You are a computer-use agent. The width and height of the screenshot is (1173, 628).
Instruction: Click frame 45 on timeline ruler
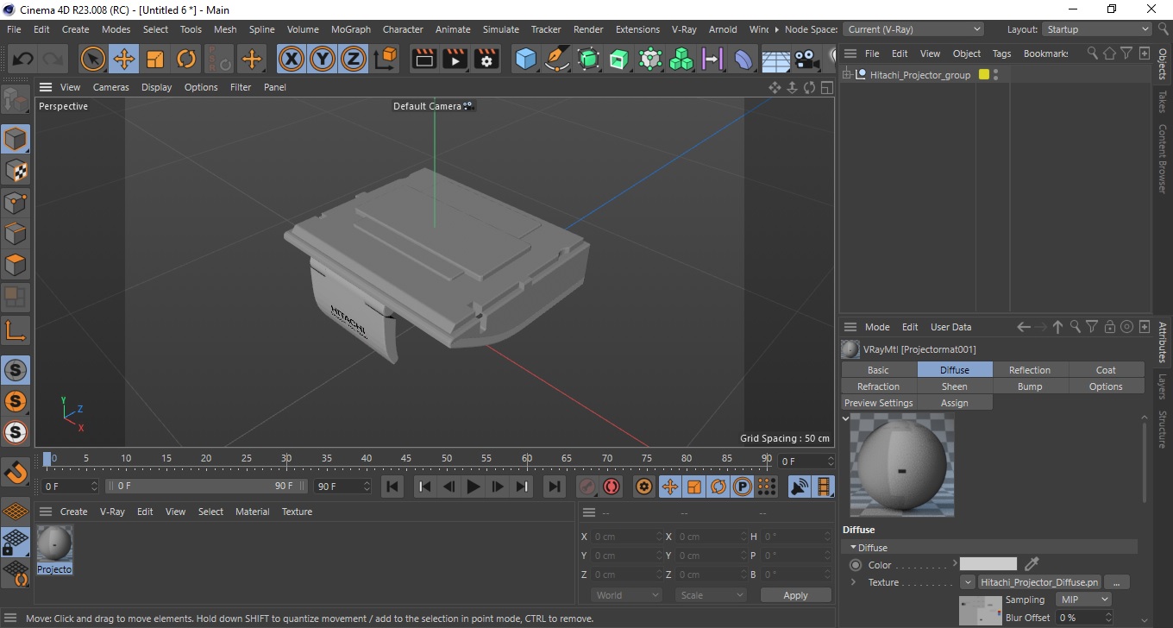(406, 458)
